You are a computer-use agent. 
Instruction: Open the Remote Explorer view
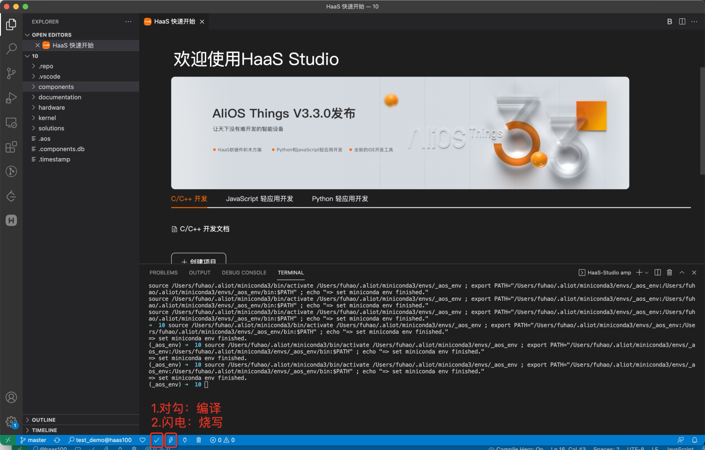pos(11,122)
